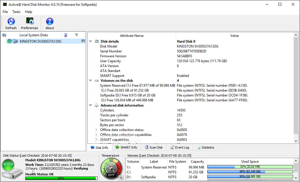Select the Firmware Version row
The image size is (300, 182).
tap(190, 56)
